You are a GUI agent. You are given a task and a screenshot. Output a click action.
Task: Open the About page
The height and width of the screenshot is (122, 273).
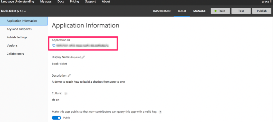click(106, 2)
